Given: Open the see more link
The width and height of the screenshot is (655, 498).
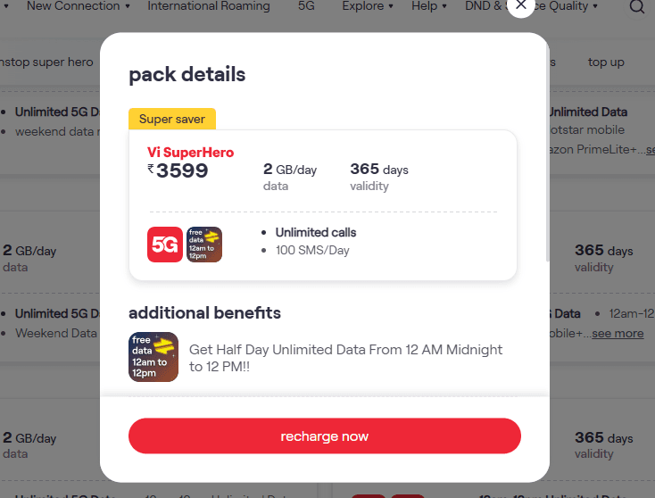Looking at the screenshot, I should 618,333.
